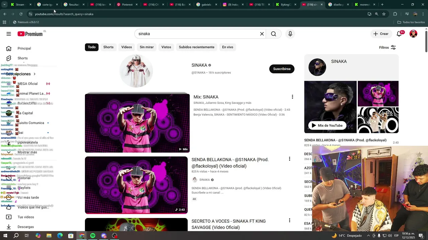View site information icon beside the URL

pyautogui.click(x=30, y=14)
